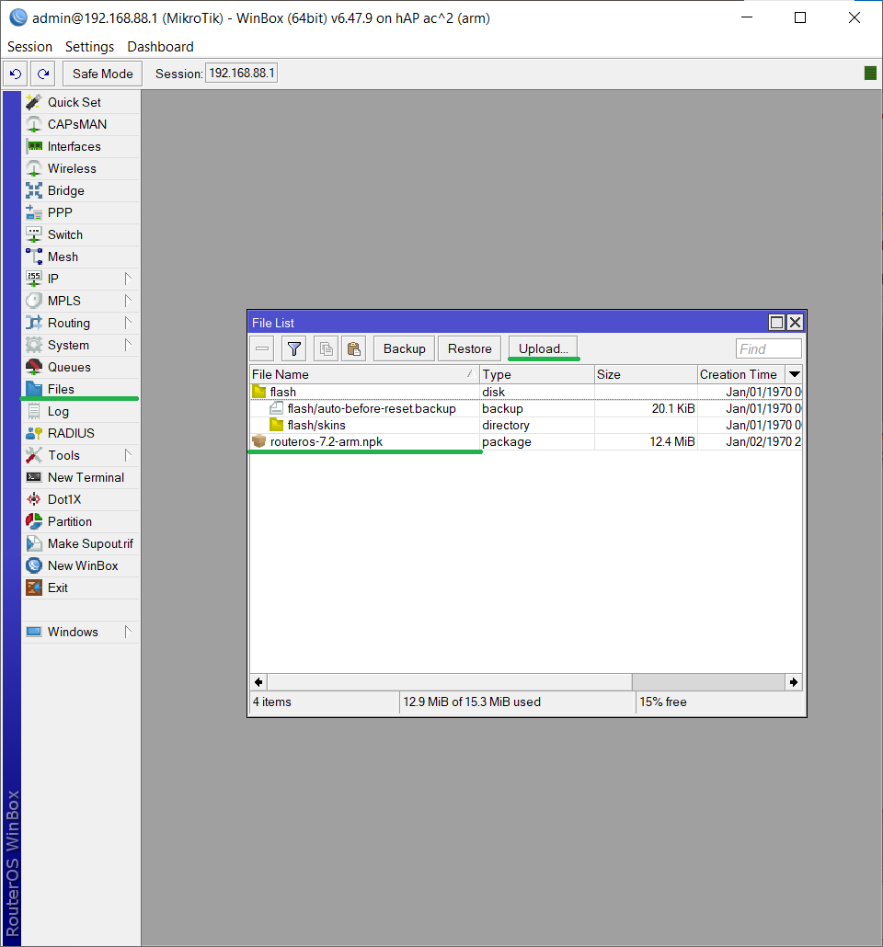The image size is (883, 947).
Task: Toggle Safe Mode
Action: (103, 74)
